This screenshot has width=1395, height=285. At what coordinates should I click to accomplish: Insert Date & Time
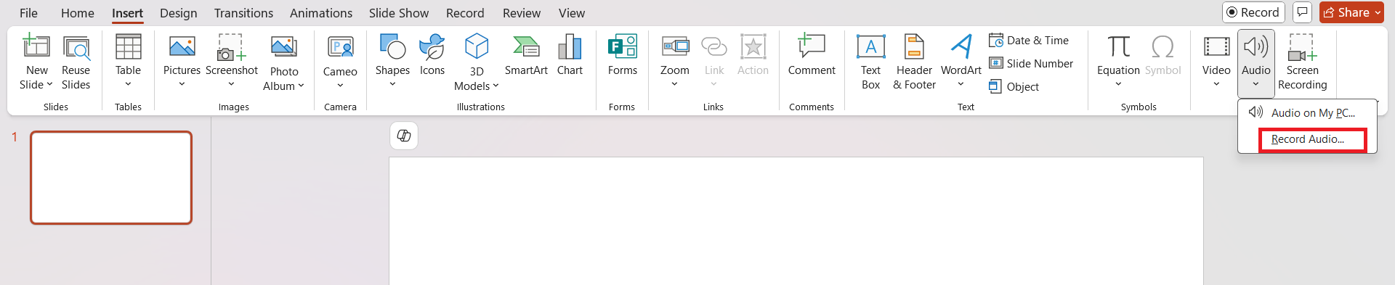(x=1029, y=41)
